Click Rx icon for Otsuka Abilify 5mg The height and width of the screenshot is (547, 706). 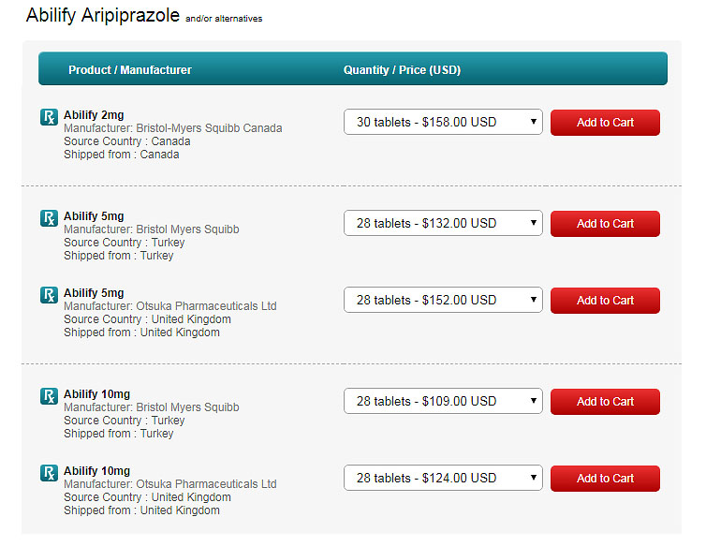tap(49, 295)
